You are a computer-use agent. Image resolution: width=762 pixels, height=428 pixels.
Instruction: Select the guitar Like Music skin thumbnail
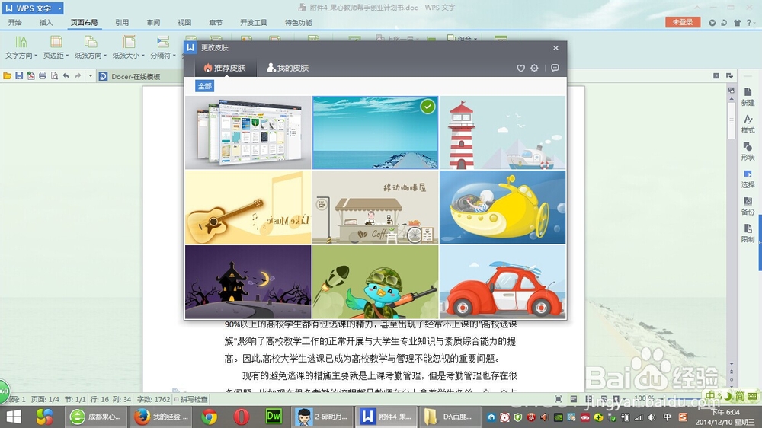point(248,207)
